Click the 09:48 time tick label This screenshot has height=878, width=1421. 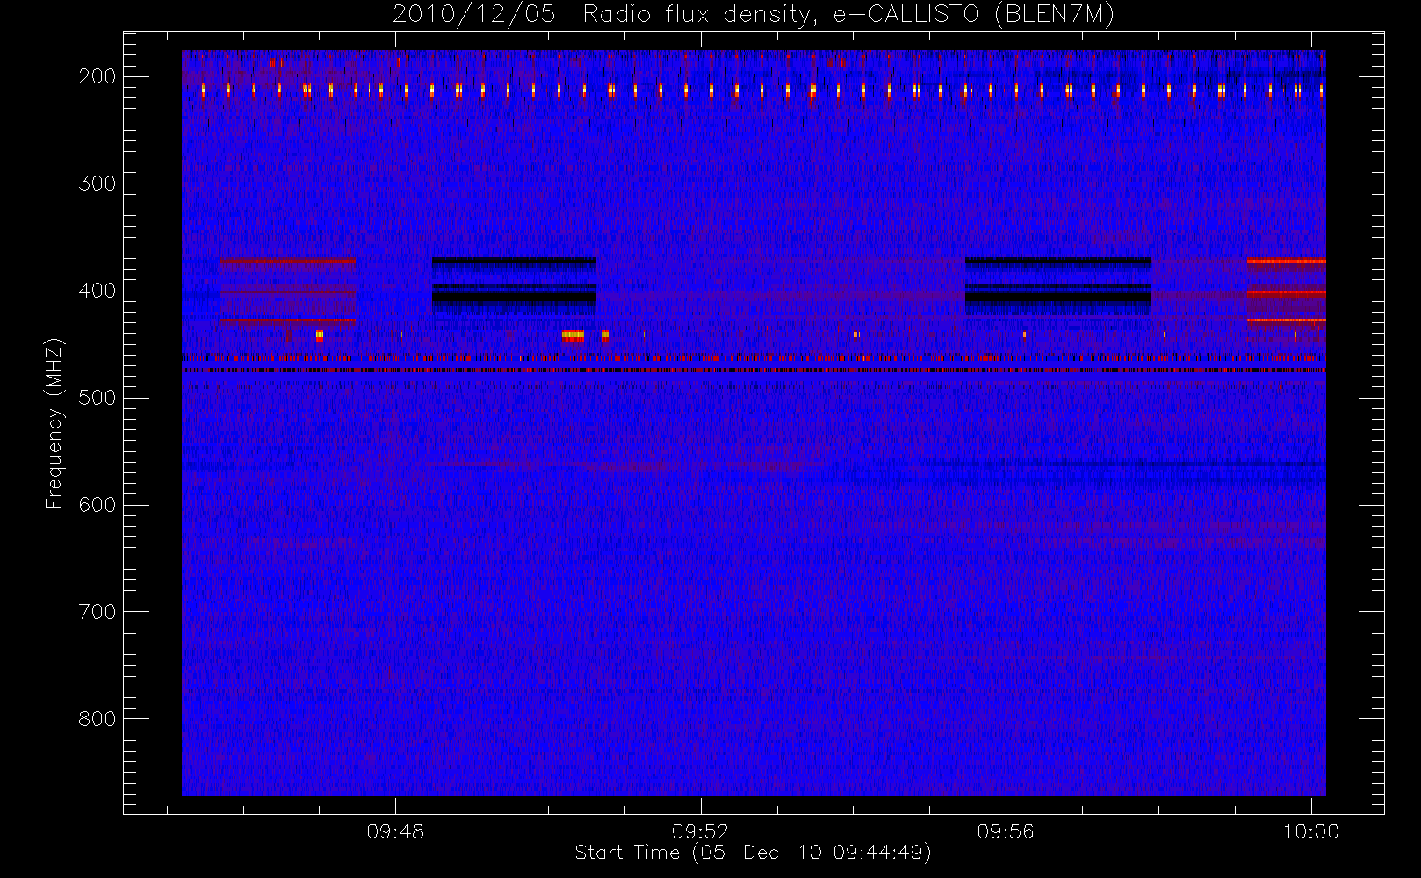[x=395, y=831]
